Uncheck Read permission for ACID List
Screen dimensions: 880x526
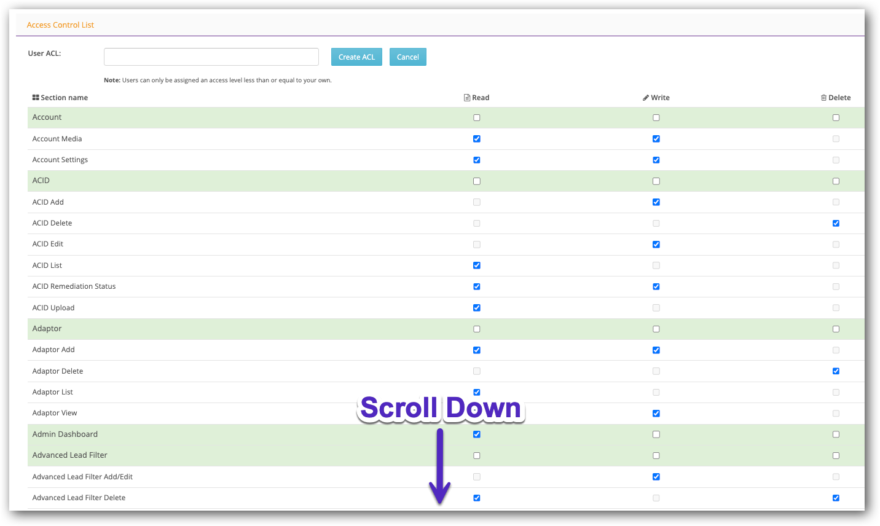pos(476,265)
